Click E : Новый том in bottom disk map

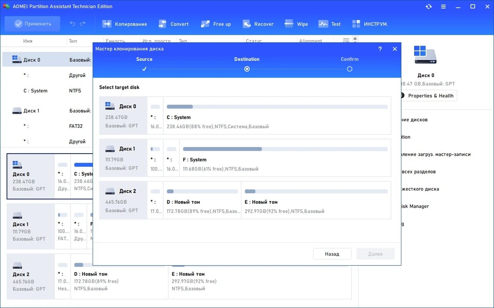pyautogui.click(x=260, y=276)
